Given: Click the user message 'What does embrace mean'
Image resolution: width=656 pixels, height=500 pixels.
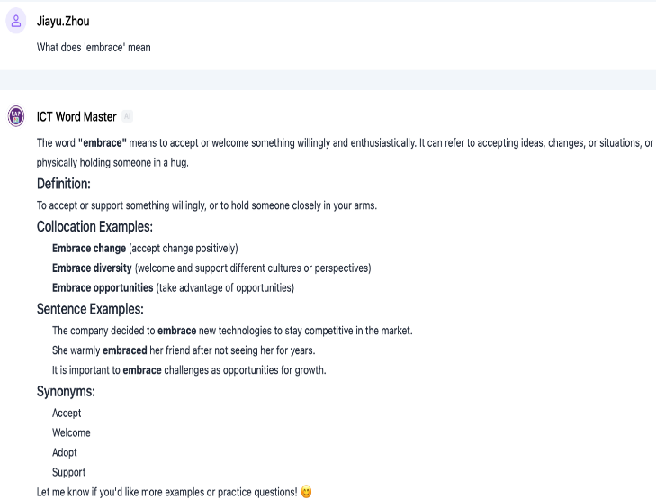Looking at the screenshot, I should (94, 47).
